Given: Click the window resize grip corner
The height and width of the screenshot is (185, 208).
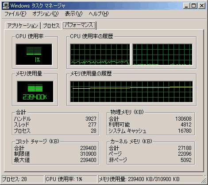Looking at the screenshot, I should pyautogui.click(x=204, y=181).
